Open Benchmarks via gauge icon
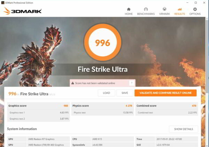The image size is (209, 147). pos(146,9)
